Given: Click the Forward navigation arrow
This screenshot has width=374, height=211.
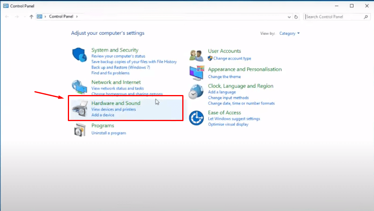Looking at the screenshot, I should coord(17,17).
